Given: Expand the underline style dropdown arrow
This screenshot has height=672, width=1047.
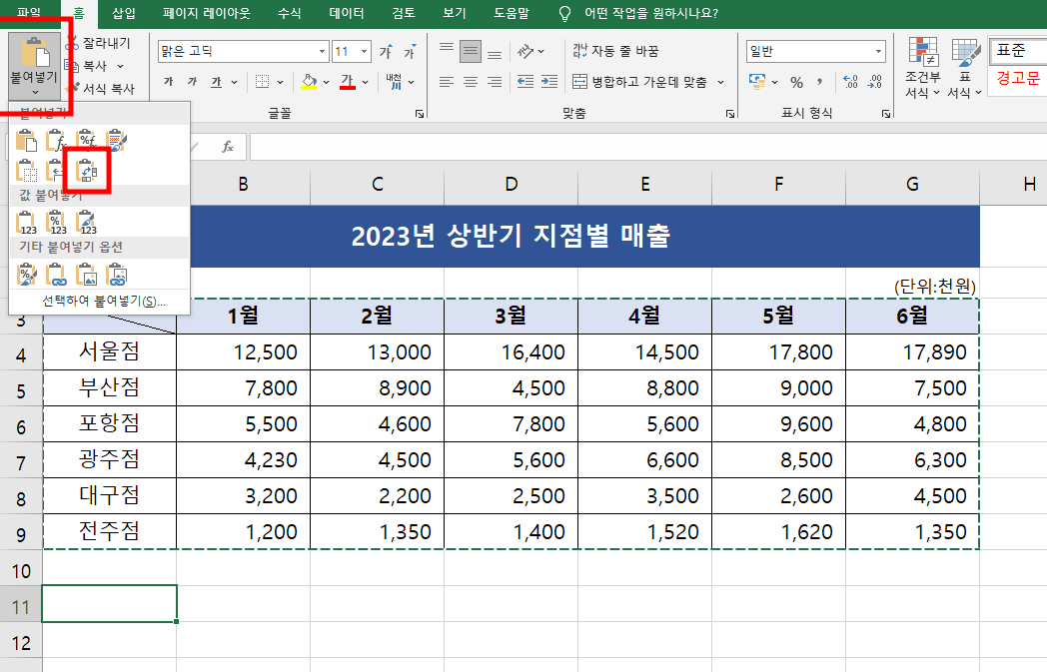Looking at the screenshot, I should [x=235, y=82].
